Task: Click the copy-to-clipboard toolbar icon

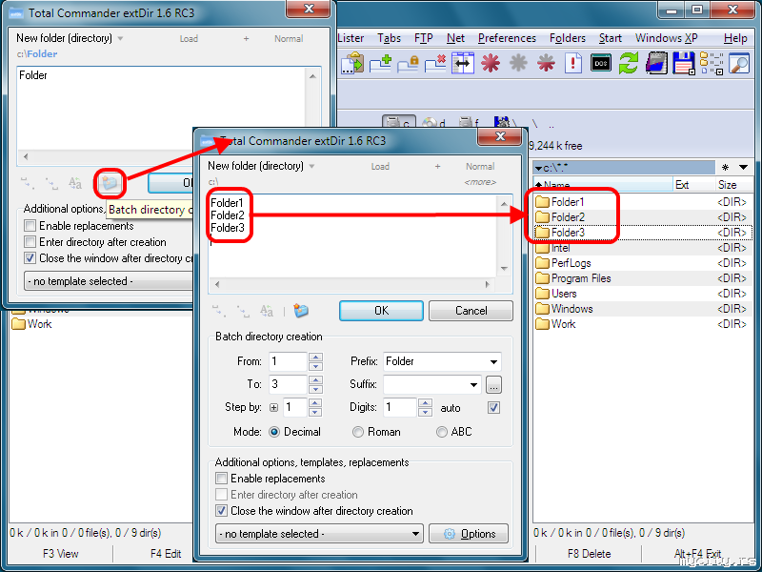Action: [x=352, y=63]
